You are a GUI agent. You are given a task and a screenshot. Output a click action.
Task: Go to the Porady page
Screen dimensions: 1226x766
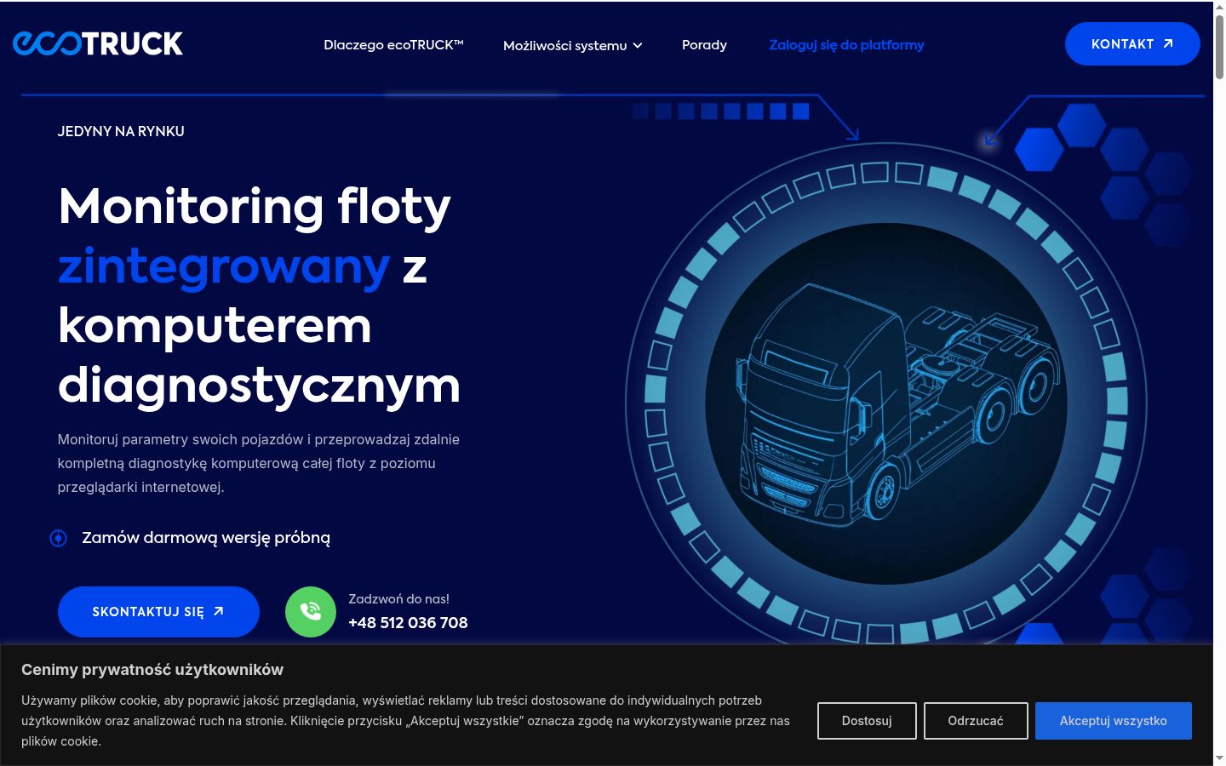(x=704, y=45)
